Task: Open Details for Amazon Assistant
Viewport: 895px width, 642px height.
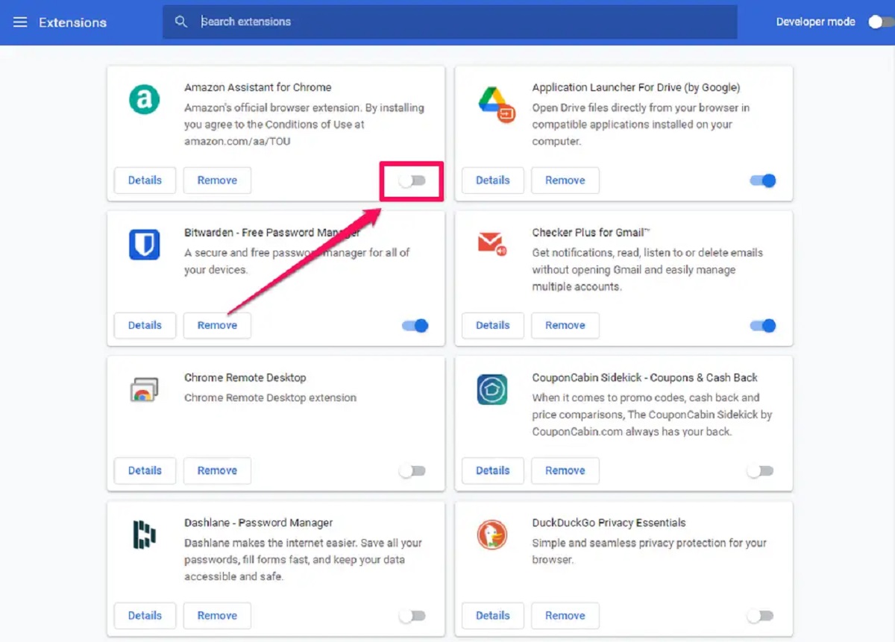Action: [x=145, y=180]
